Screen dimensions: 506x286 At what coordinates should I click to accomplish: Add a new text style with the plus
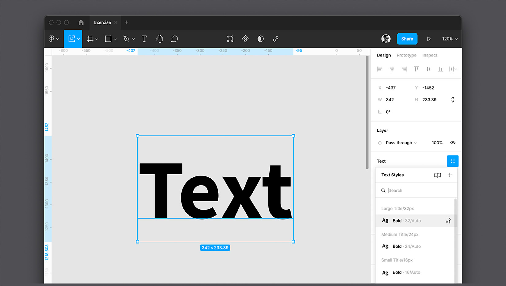[450, 175]
